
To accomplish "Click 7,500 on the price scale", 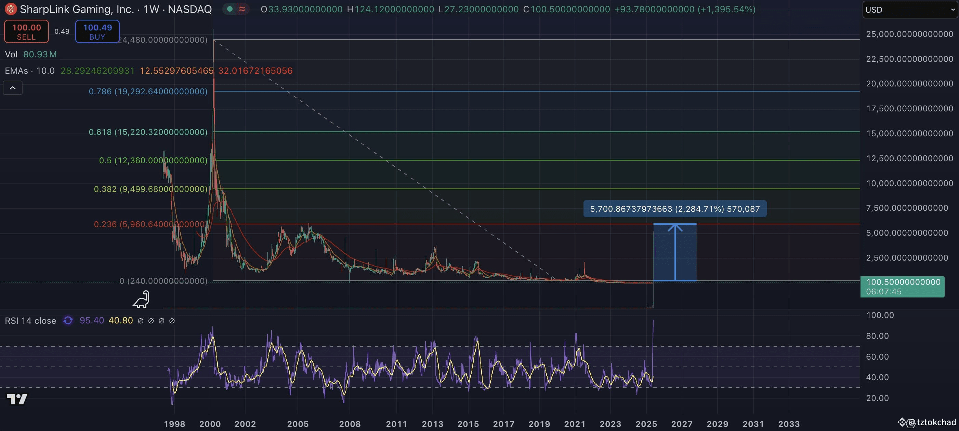I will click(907, 208).
